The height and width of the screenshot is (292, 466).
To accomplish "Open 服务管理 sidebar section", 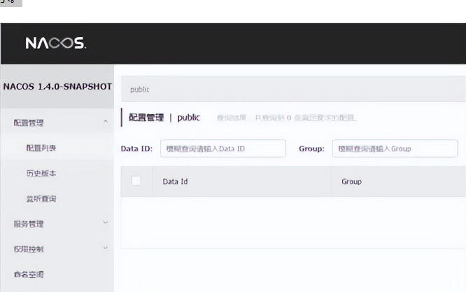I will pyautogui.click(x=29, y=224).
